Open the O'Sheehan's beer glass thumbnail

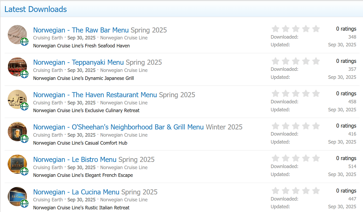point(17,132)
